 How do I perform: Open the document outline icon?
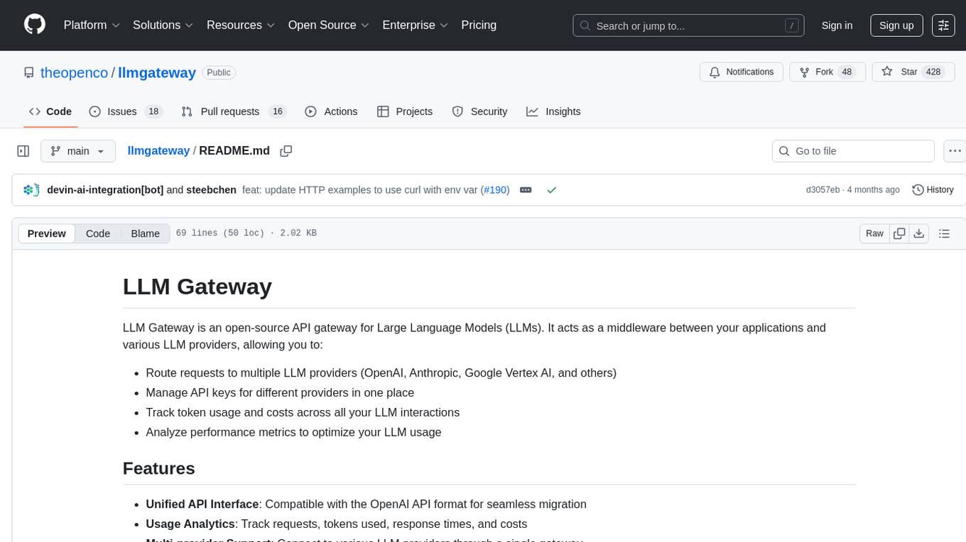(944, 233)
